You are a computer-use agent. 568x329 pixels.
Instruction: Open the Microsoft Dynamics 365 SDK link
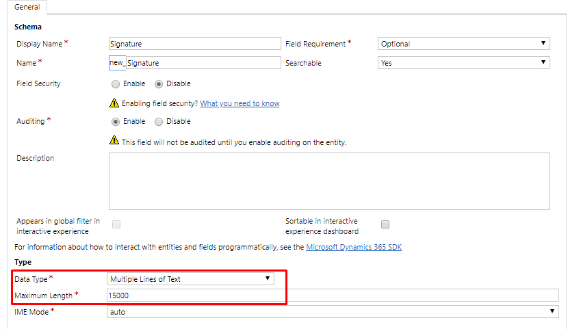tap(354, 247)
